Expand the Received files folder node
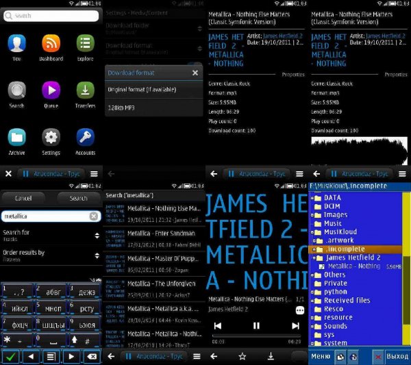This screenshot has width=411, height=365. [x=312, y=301]
